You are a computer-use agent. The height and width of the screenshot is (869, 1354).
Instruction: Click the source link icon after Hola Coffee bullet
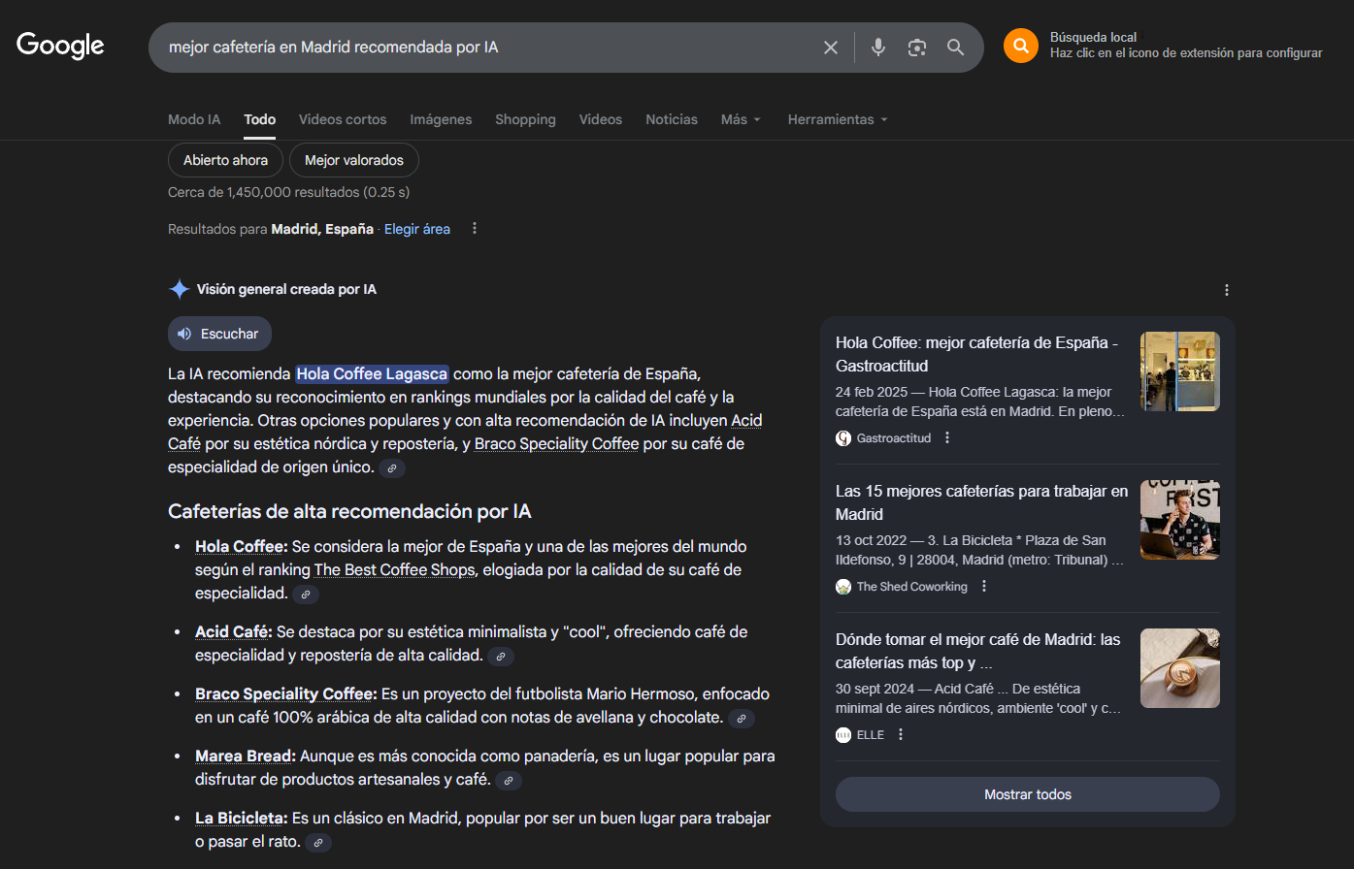click(306, 595)
